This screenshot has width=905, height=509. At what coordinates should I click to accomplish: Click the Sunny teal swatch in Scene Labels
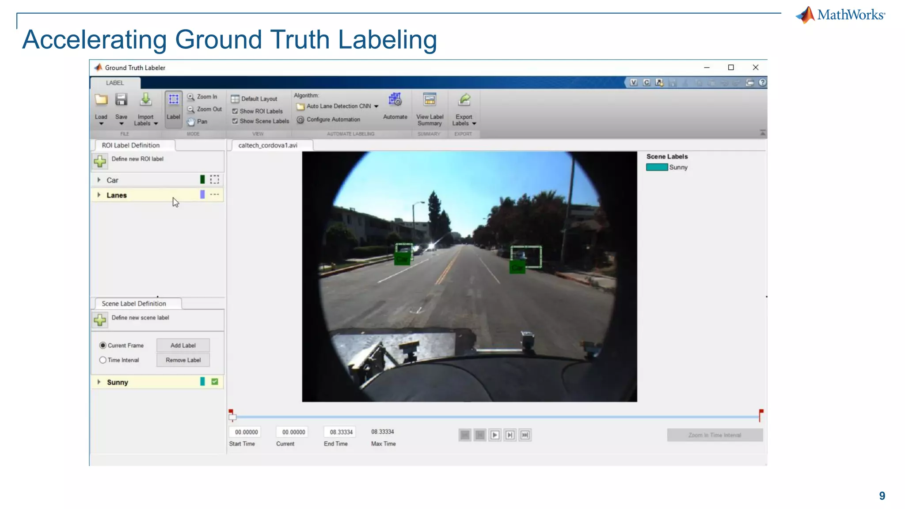click(657, 167)
